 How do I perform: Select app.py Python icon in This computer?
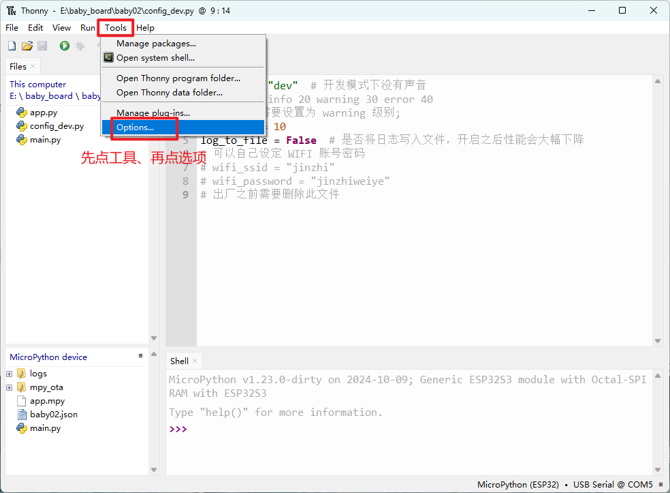tap(22, 113)
